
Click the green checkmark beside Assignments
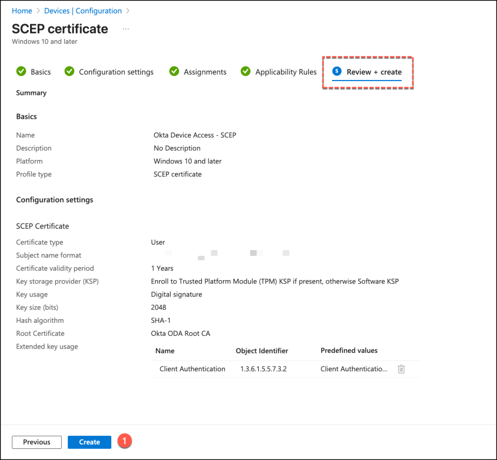pos(174,72)
